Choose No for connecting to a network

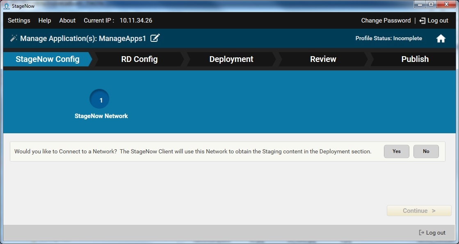point(426,151)
